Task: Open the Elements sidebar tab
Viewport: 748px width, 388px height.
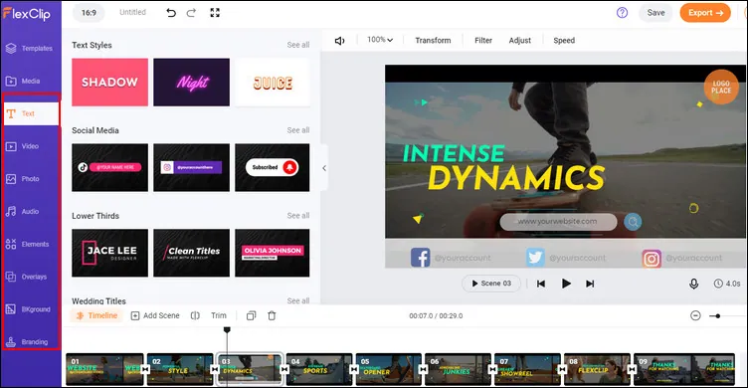Action: coord(30,244)
